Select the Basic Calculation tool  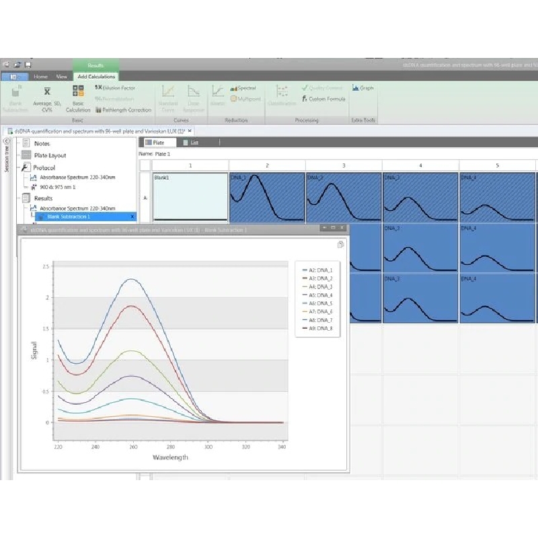point(78,98)
